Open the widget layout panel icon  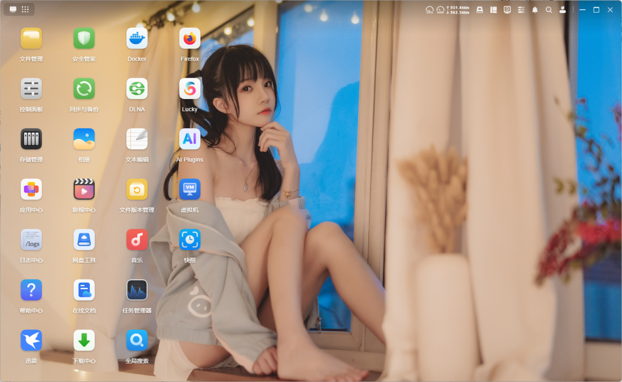click(493, 10)
